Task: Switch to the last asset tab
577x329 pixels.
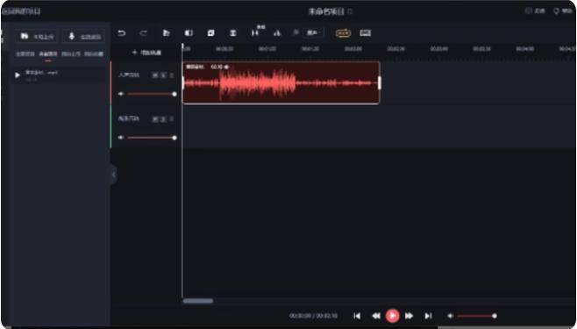Action: click(x=94, y=54)
